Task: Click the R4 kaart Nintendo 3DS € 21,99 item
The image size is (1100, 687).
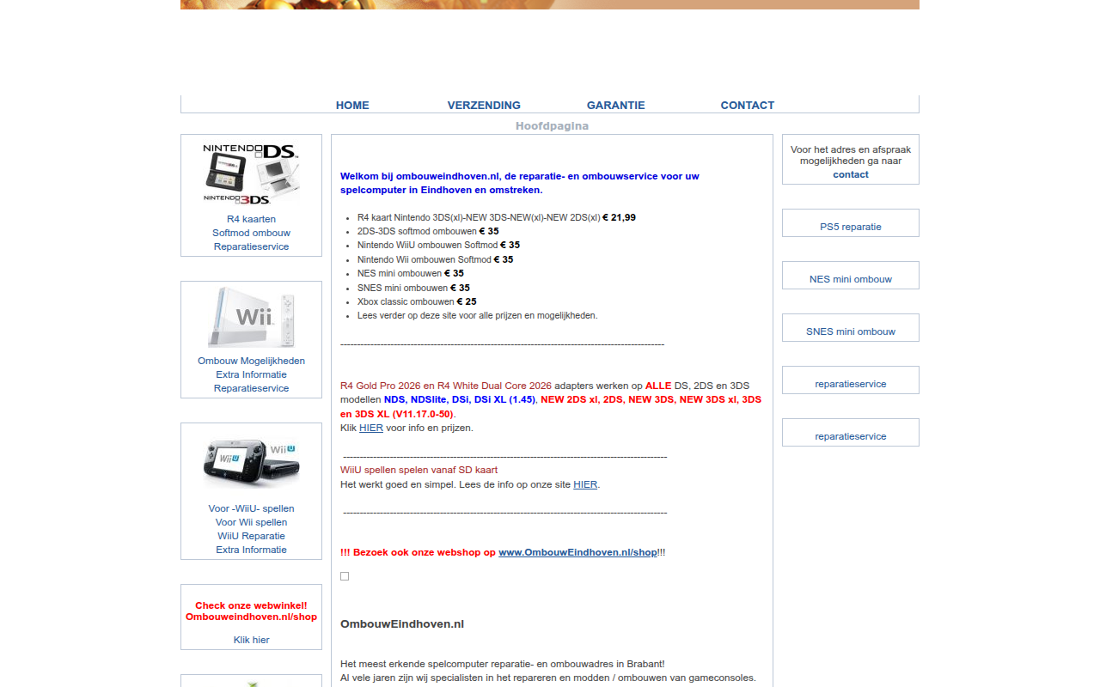Action: (x=497, y=217)
